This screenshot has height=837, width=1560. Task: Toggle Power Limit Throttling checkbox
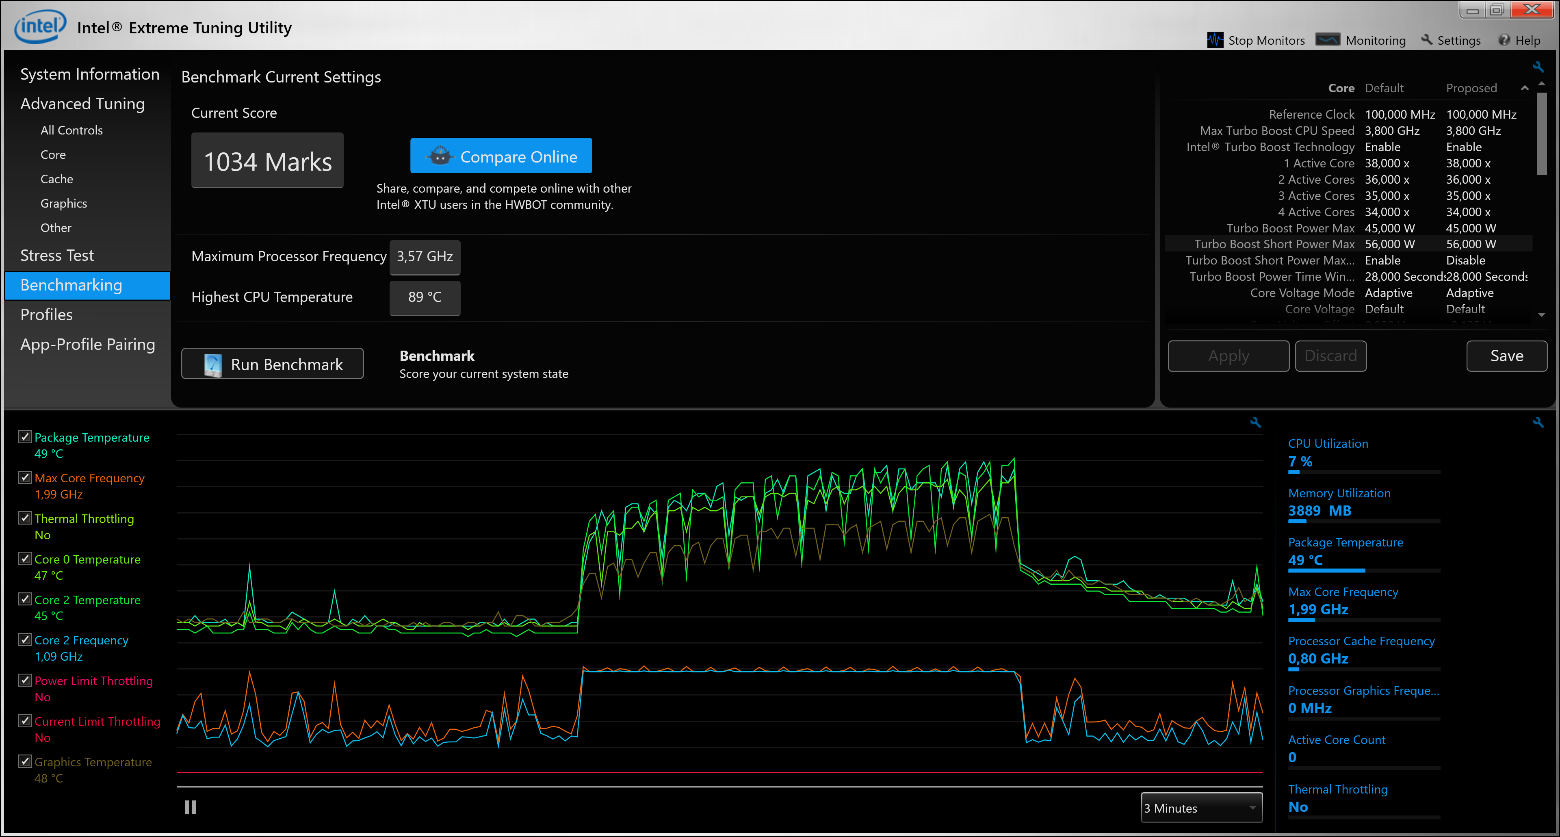tap(25, 680)
